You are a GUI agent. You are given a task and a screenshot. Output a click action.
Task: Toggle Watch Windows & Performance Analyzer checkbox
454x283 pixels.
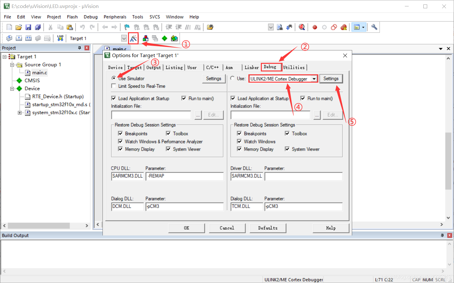(120, 141)
